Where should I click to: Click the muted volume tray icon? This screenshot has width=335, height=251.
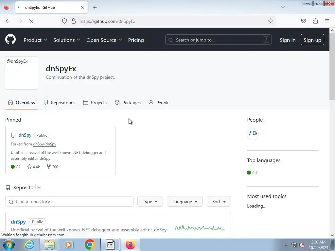point(302,245)
